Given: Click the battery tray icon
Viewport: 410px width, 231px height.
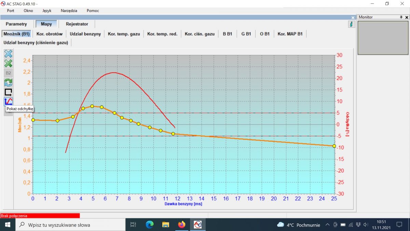Looking at the screenshot, I should click(343, 225).
